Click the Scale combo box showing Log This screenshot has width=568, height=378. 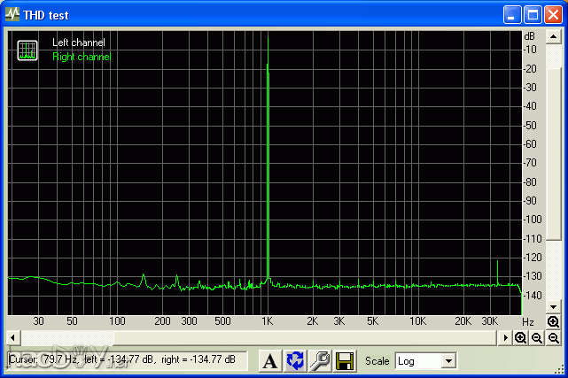point(417,361)
